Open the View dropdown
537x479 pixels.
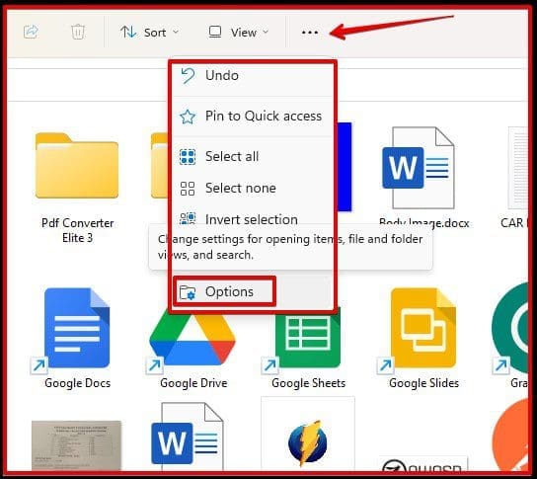pos(239,33)
